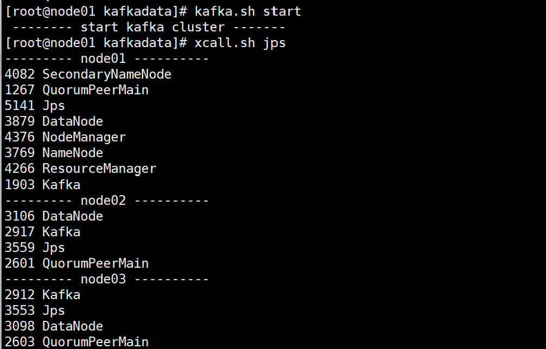The height and width of the screenshot is (349, 546).
Task: Click the 1267 QuorumPeerMain process line
Action: click(77, 90)
